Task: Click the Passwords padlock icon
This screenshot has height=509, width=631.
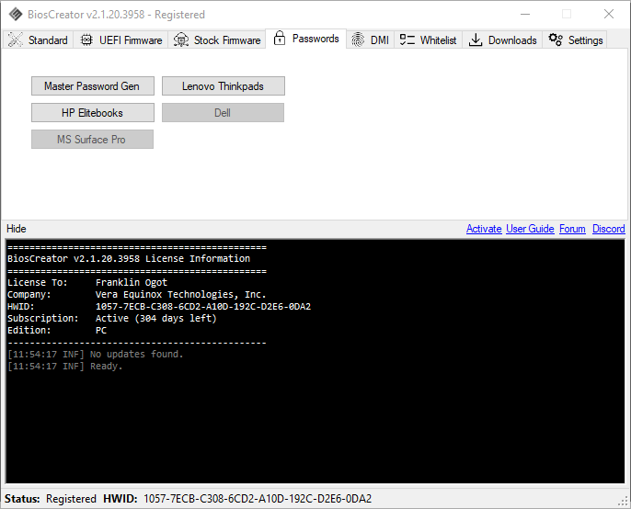Action: [280, 39]
